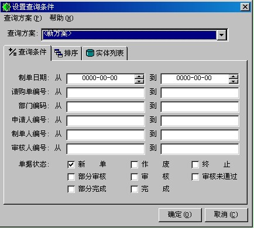
Task: Click the 排序 tab sort icon
Action: [x=59, y=53]
